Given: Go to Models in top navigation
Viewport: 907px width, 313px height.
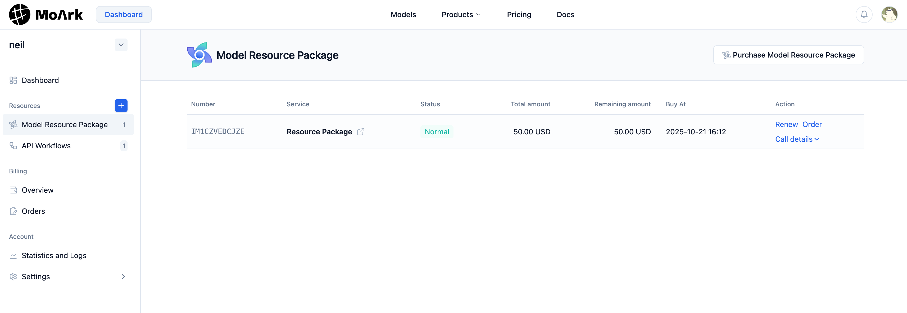Looking at the screenshot, I should pos(403,15).
